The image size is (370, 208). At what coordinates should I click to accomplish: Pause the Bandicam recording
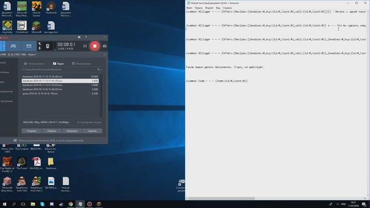point(85,46)
